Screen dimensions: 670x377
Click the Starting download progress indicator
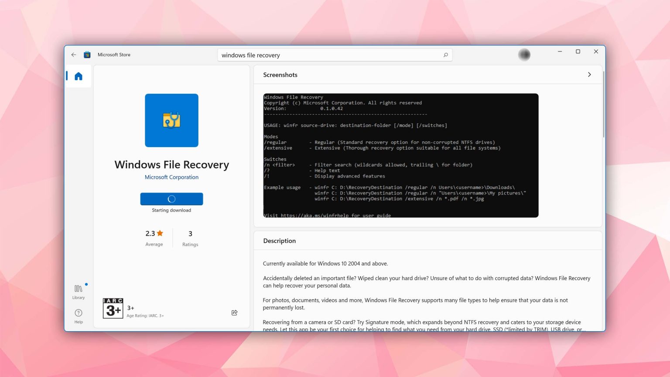(x=171, y=199)
